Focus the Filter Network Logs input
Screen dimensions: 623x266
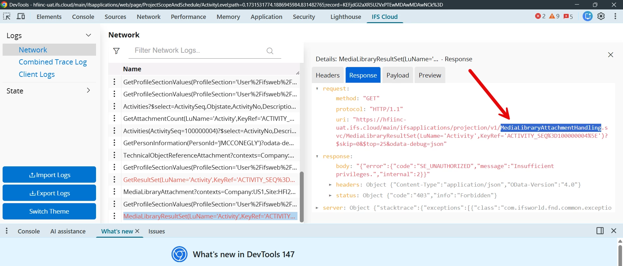click(199, 50)
